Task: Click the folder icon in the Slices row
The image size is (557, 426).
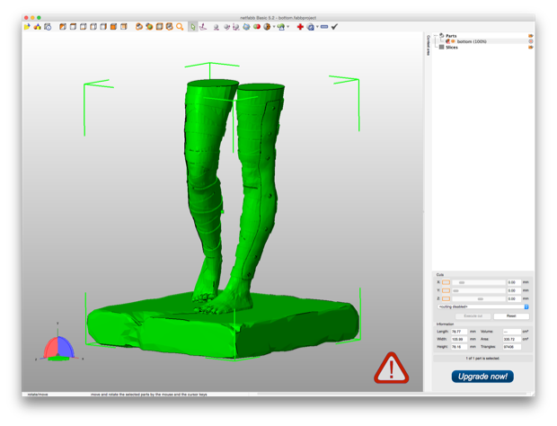Action: (x=531, y=48)
